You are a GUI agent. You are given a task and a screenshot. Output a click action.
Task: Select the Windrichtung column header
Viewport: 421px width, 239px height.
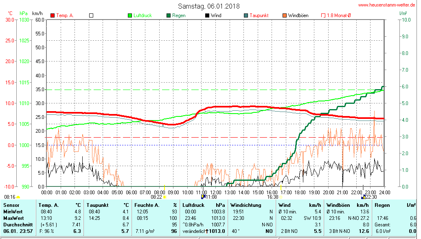[246, 205]
